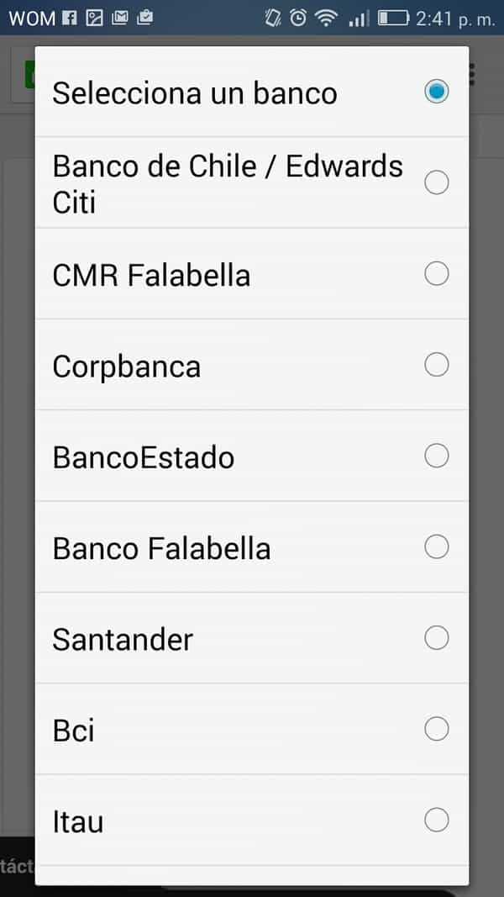Tap the vibrate mode status icon
The image size is (504, 897).
point(272,18)
